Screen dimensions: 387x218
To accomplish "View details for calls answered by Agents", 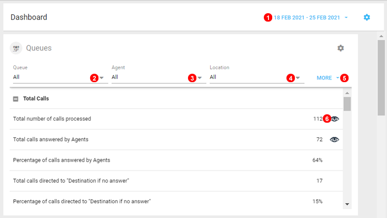I will (x=334, y=140).
